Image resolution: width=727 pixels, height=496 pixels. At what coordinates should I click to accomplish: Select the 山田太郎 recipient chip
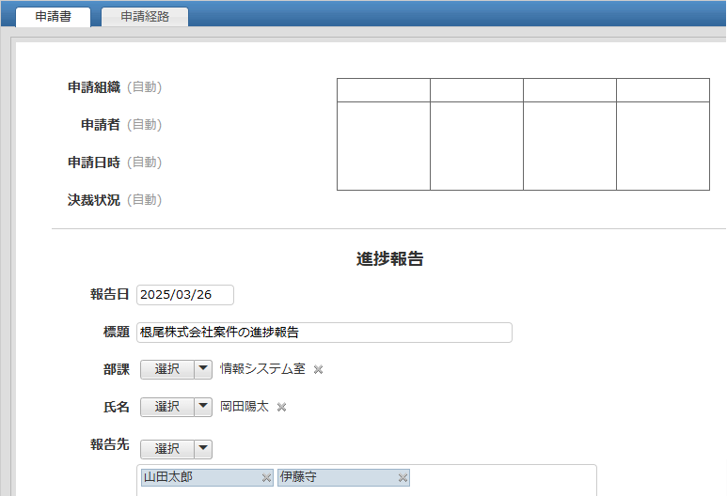pyautogui.click(x=199, y=478)
